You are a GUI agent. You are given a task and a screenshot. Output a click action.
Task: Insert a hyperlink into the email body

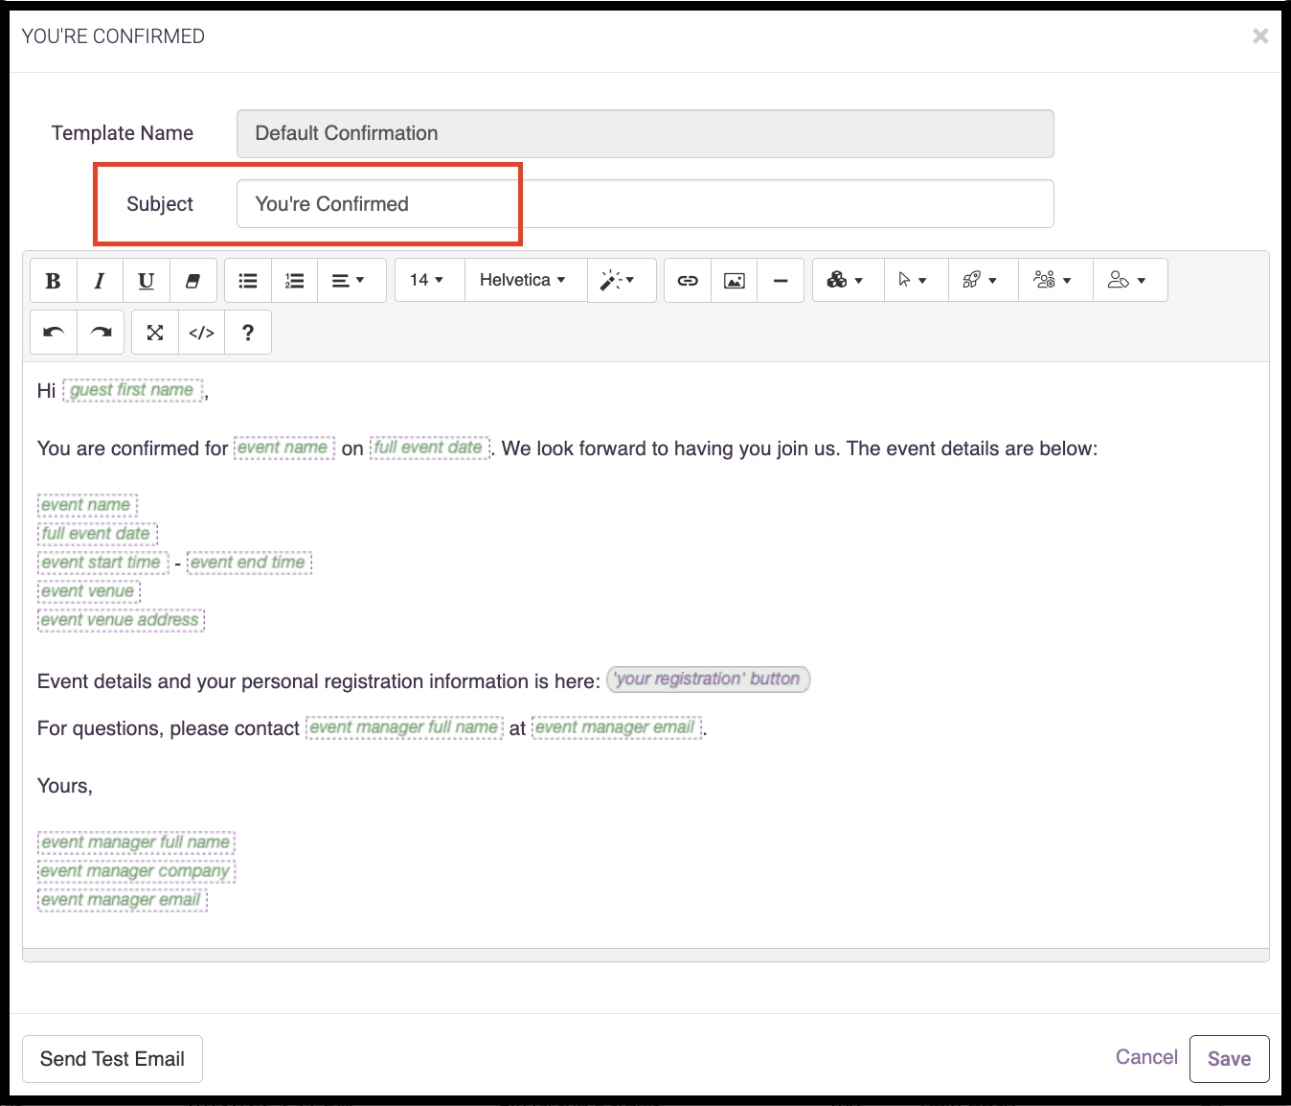[687, 280]
